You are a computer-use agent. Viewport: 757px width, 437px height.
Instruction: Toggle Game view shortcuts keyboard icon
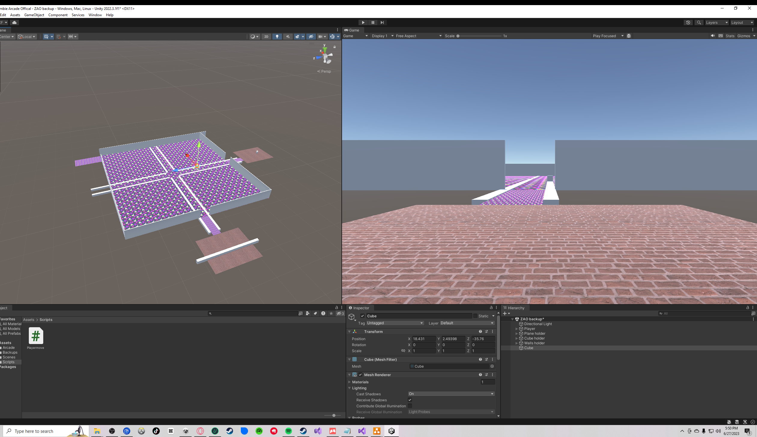pos(721,36)
